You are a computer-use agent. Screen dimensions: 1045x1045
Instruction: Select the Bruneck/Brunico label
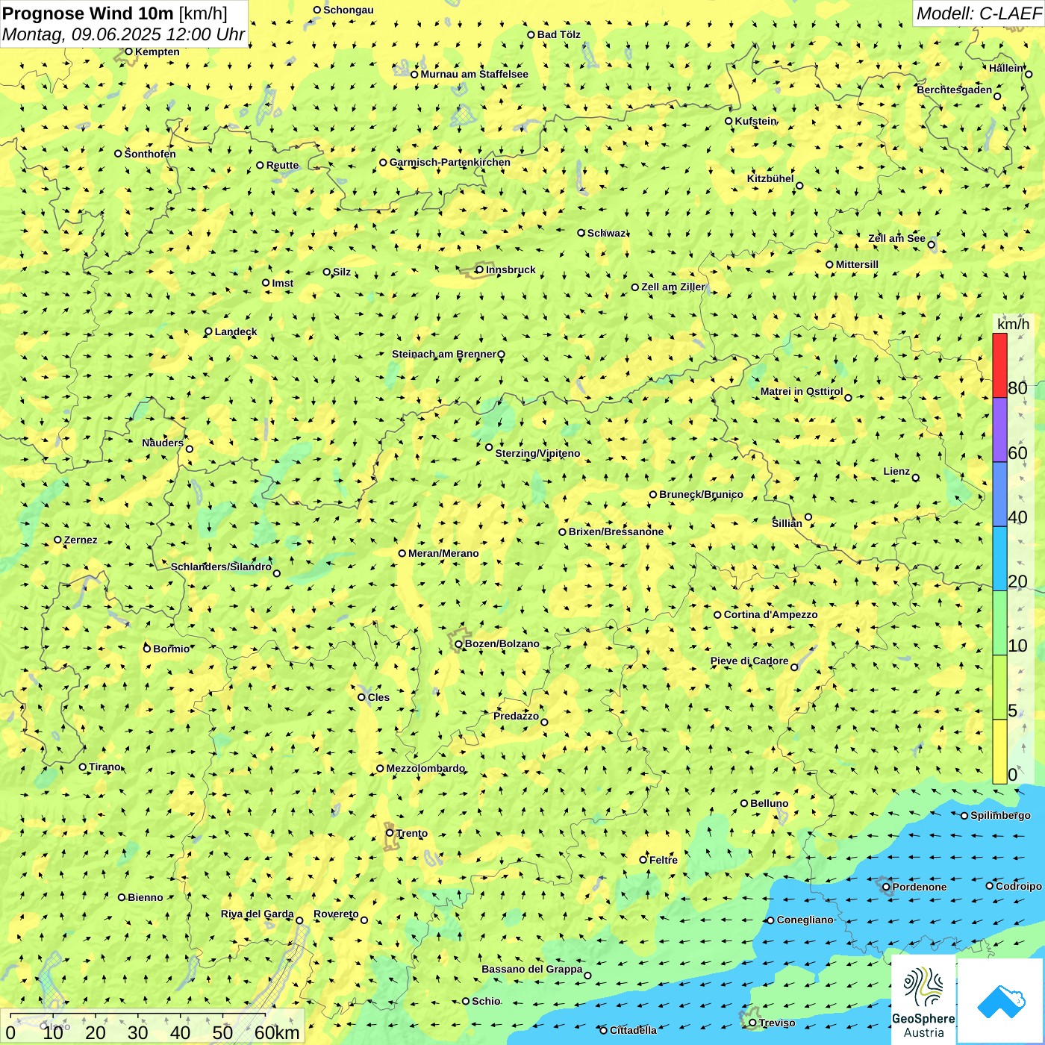coord(701,494)
